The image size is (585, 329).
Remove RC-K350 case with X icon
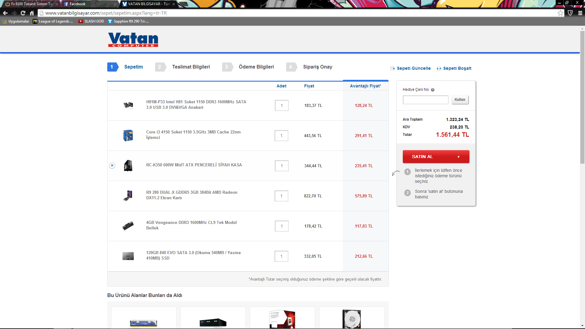point(112,165)
